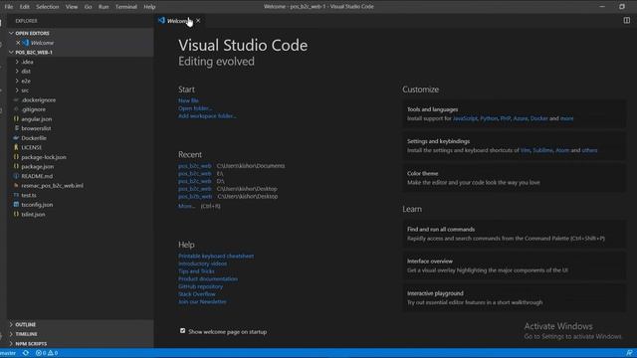Viewport: 637px width, 358px height.
Task: Install Docker support link
Action: click(539, 118)
